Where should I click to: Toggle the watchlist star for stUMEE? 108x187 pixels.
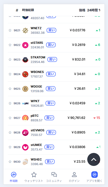point(10,147)
